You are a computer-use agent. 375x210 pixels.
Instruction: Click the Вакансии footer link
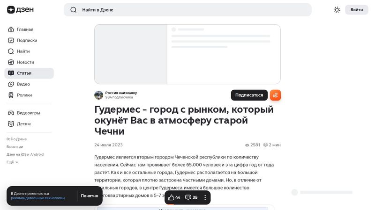tap(15, 147)
